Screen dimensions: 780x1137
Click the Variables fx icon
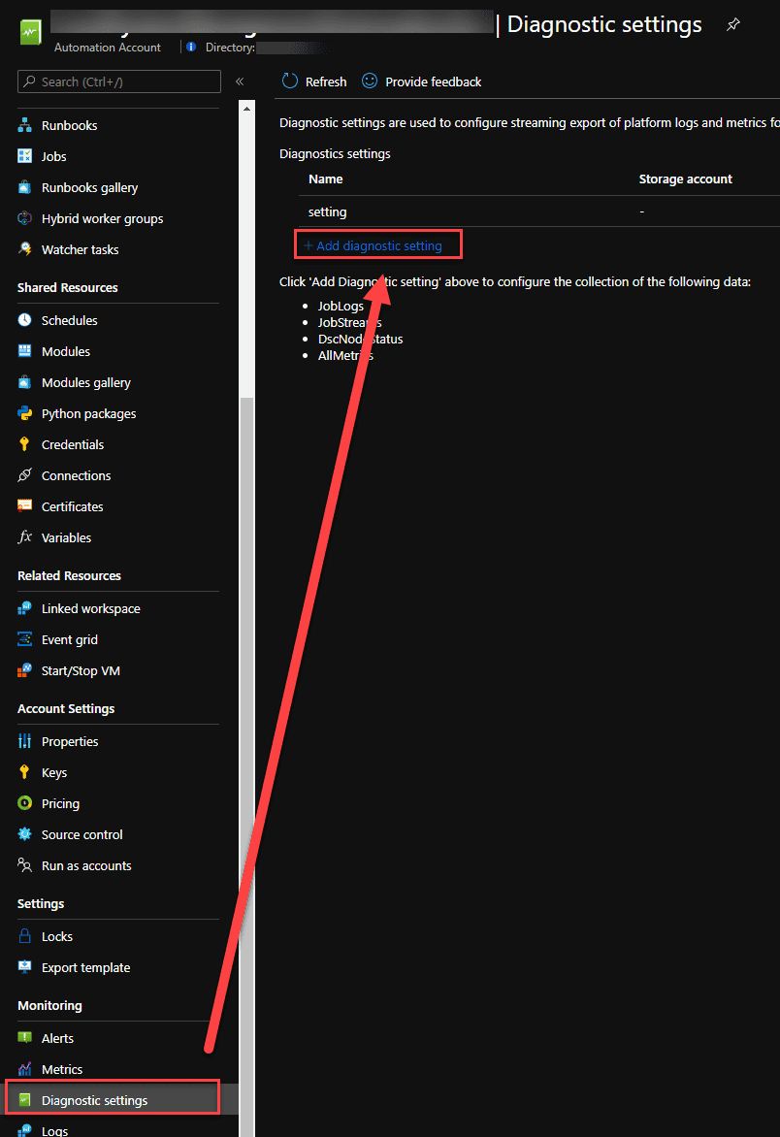(x=24, y=537)
